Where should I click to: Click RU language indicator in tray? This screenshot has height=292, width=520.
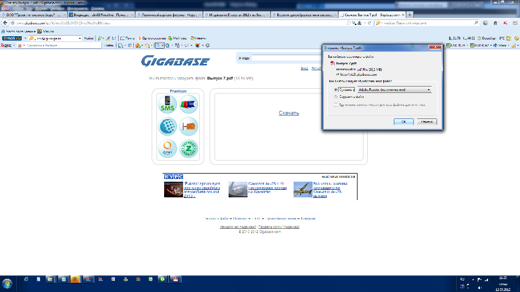pos(462,280)
